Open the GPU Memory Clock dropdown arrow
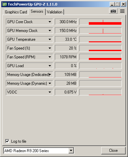Image resolution: width=128 pixels, height=157 pixels. 50,31
